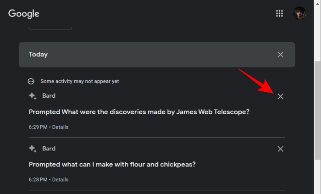Click the pending activity ellipsis icon
Screen dimensions: 321x194
tap(31, 82)
